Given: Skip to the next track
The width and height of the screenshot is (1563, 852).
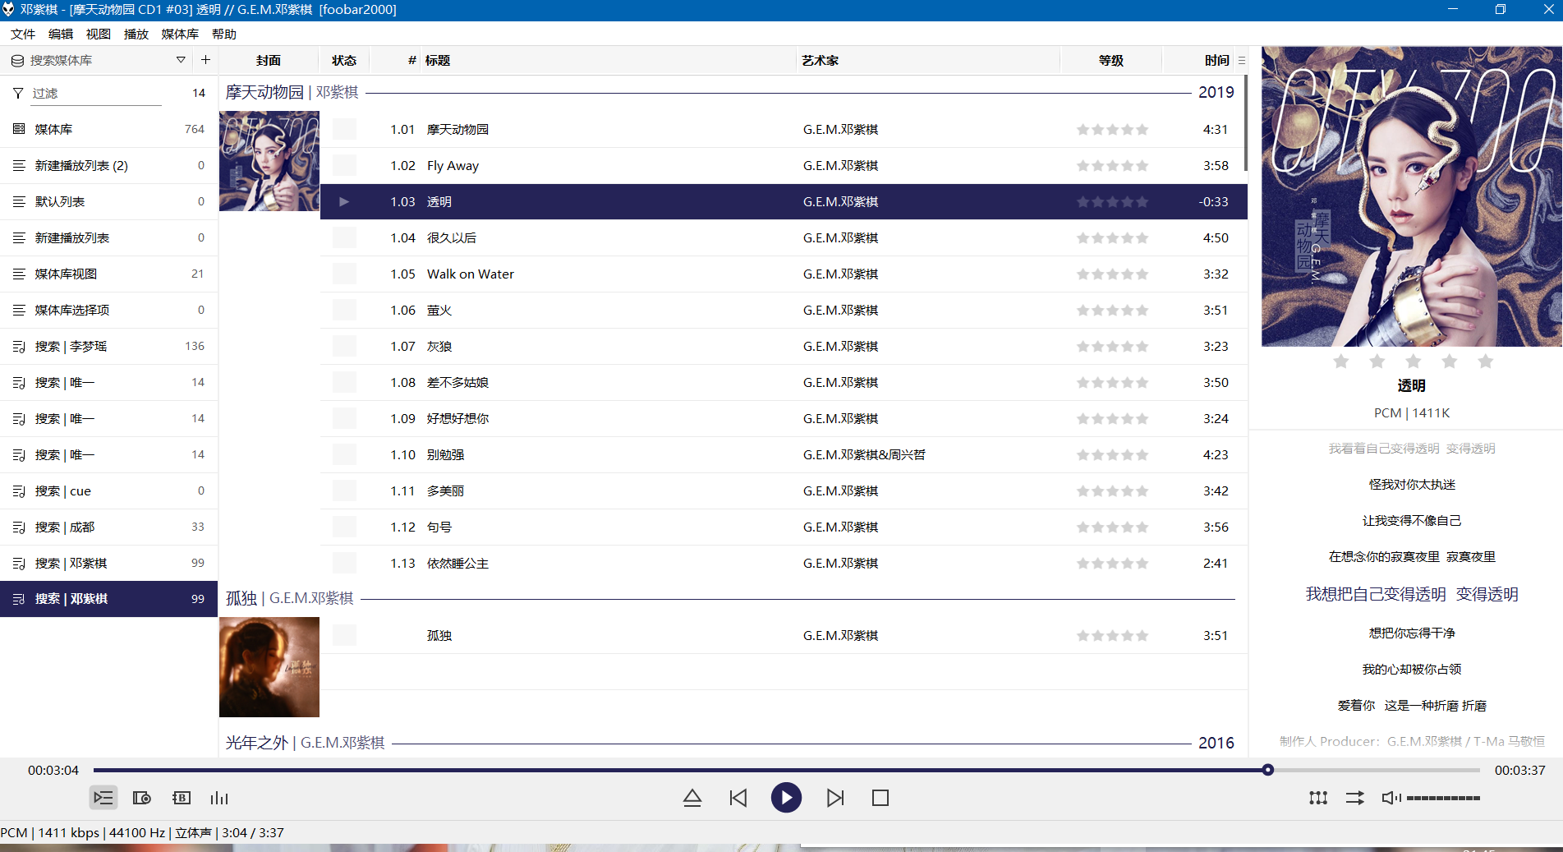Looking at the screenshot, I should click(x=835, y=798).
